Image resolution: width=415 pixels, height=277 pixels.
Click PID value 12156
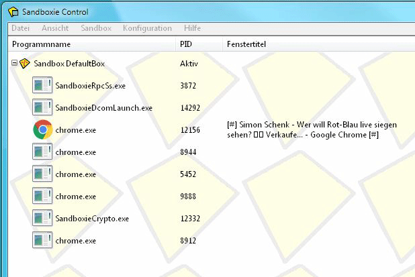point(190,130)
